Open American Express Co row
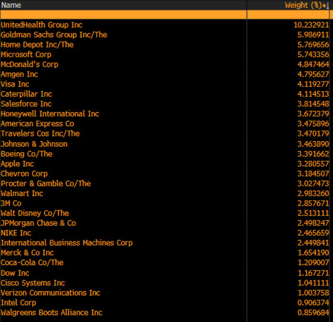333x322 pixels. point(164,123)
